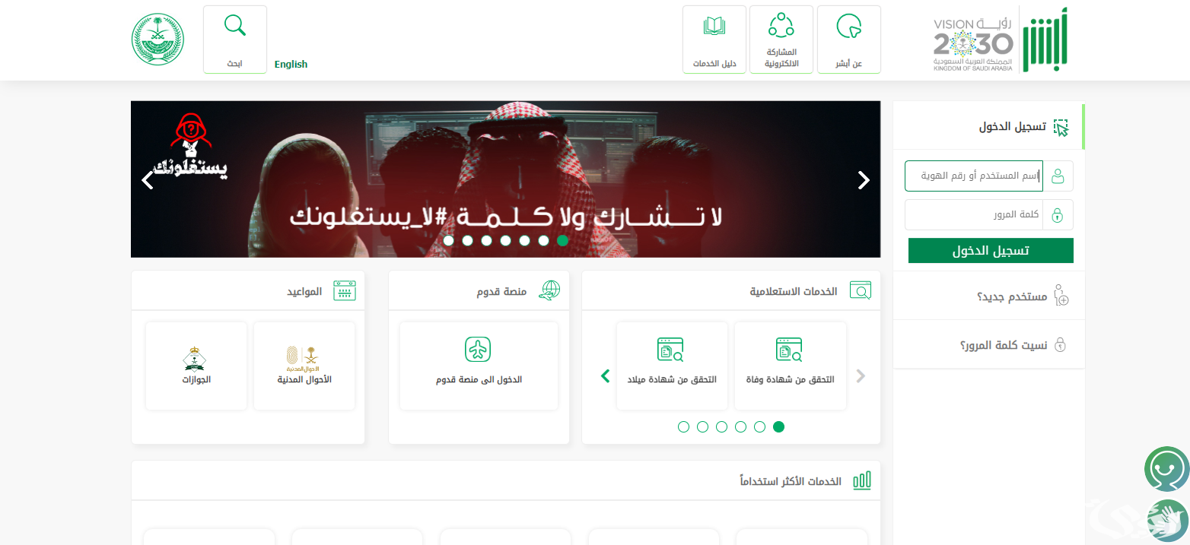This screenshot has width=1190, height=545.
Task: Click the المواعيد calendar icon
Action: (345, 290)
